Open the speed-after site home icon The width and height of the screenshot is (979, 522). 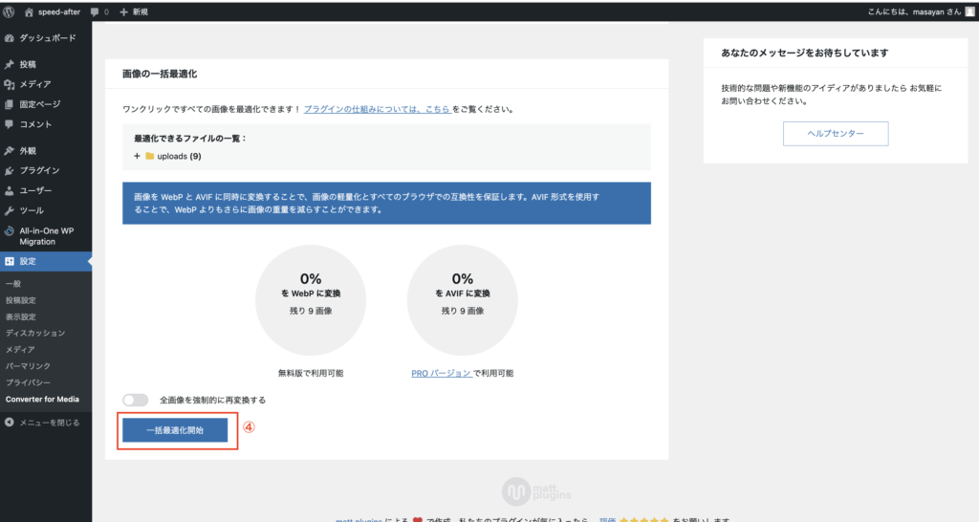(x=29, y=11)
